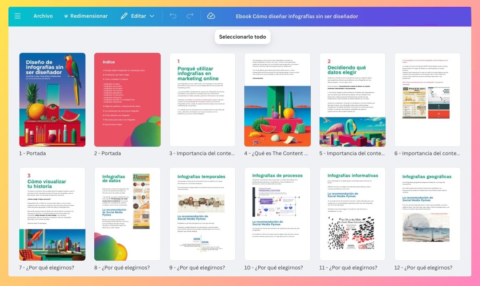Click the crown icon beside Redimensionar
Image resolution: width=480 pixels, height=286 pixels.
(x=66, y=16)
